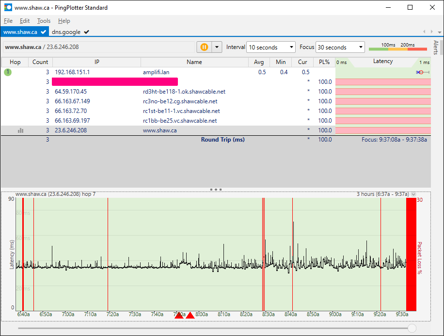The width and height of the screenshot is (444, 336).
Task: Select the amplifi.lan name cell
Action: pos(156,72)
